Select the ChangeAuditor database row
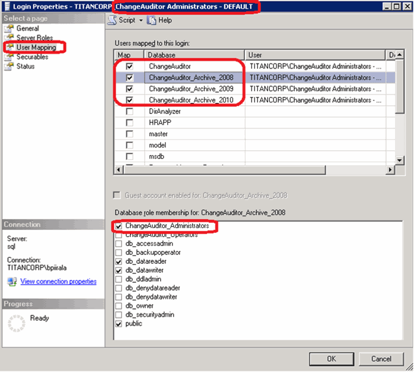The height and width of the screenshot is (372, 414). [255, 66]
